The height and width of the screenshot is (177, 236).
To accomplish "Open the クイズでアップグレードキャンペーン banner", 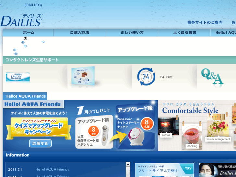I will click(39, 129).
